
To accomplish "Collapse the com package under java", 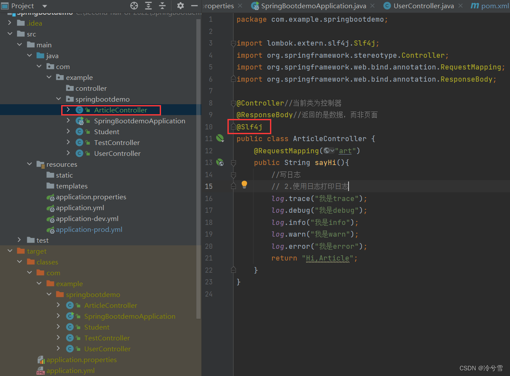I will (x=39, y=66).
